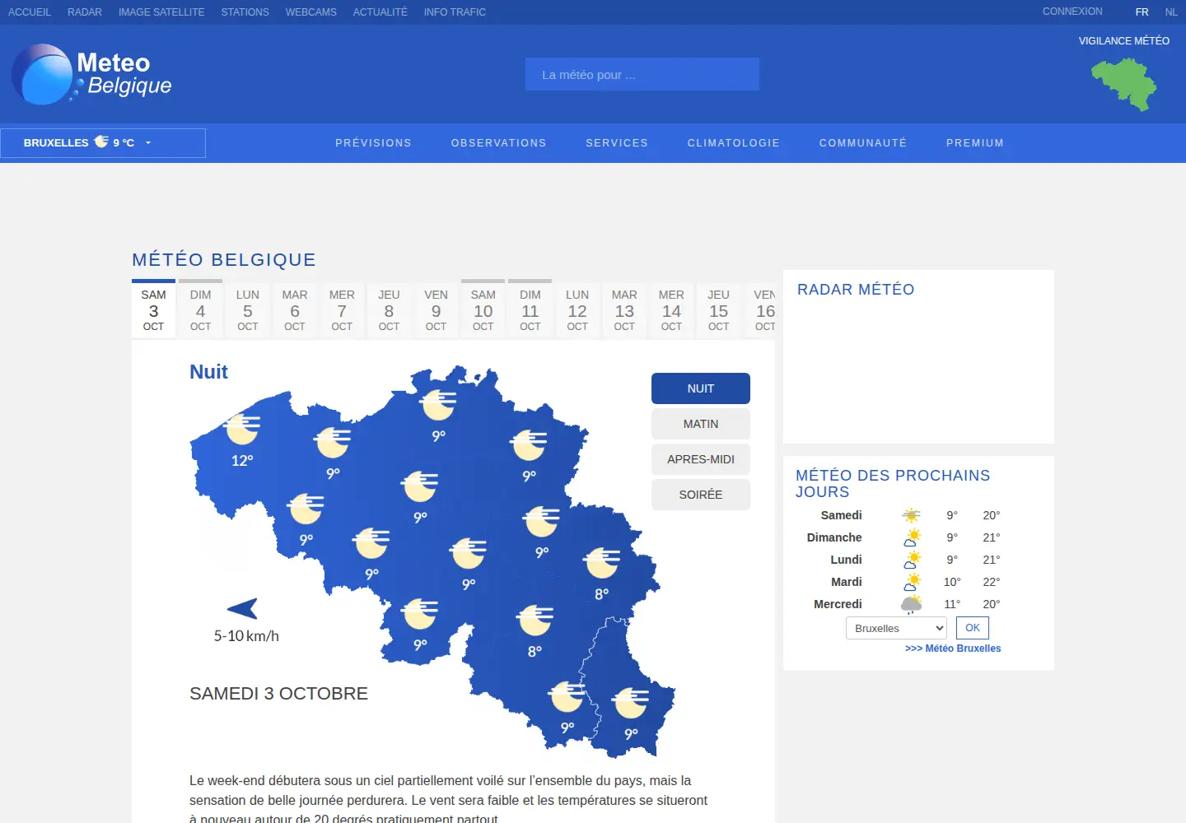Click the Radar Météo heading

(856, 290)
